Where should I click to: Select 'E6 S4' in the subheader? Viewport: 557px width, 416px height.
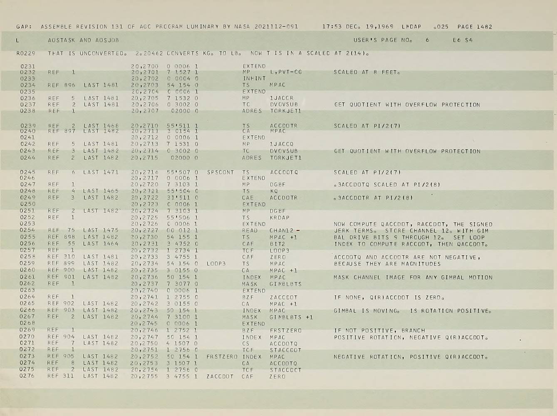(463, 40)
